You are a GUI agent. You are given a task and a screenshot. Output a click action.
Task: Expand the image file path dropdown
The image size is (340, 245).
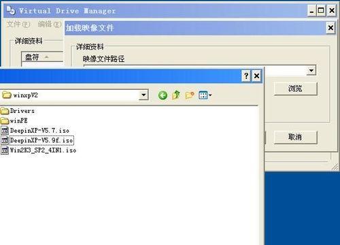(x=311, y=70)
